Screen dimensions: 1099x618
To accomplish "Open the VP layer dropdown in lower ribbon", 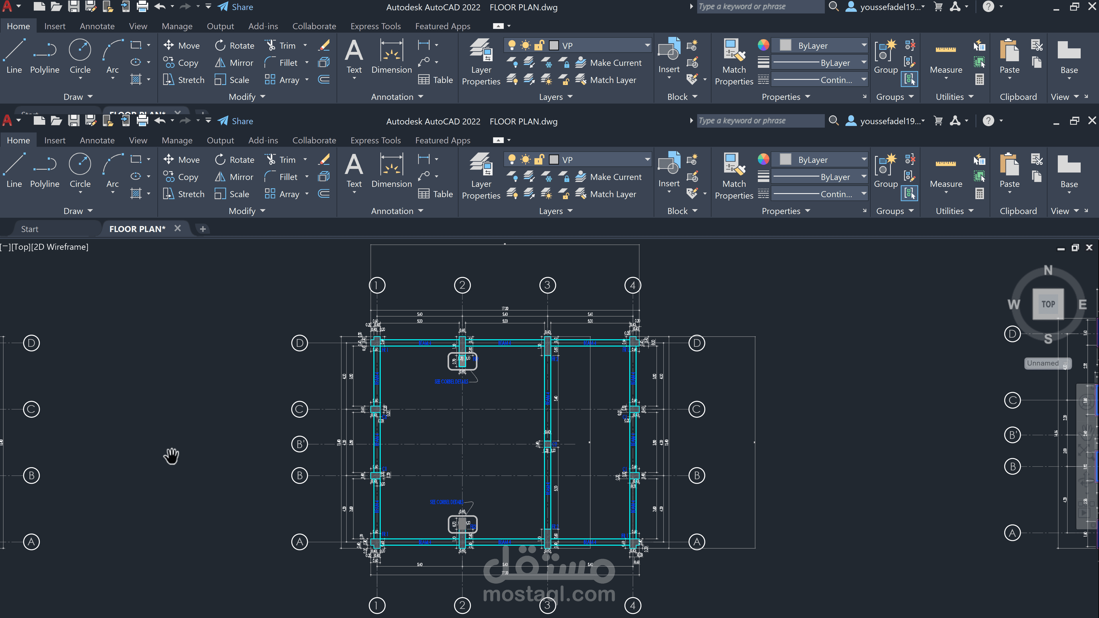I will coord(647,160).
